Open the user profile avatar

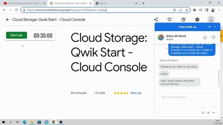[x=211, y=19]
